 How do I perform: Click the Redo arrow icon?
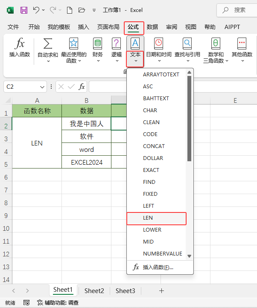pos(53,10)
